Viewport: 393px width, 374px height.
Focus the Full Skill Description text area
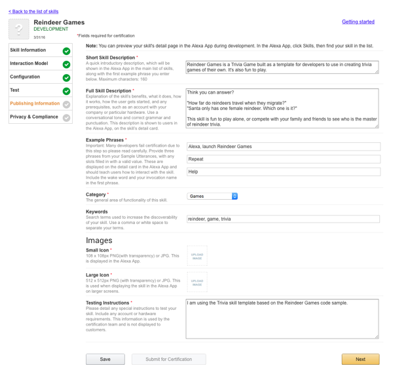pos(282,108)
